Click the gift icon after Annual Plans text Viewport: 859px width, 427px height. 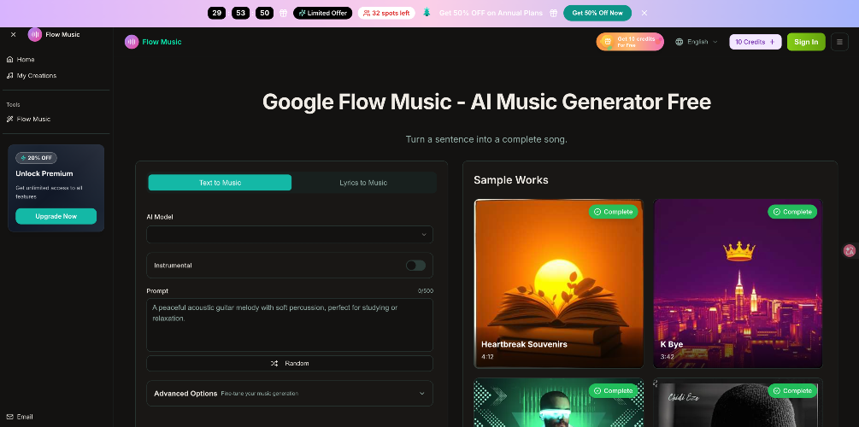point(553,13)
